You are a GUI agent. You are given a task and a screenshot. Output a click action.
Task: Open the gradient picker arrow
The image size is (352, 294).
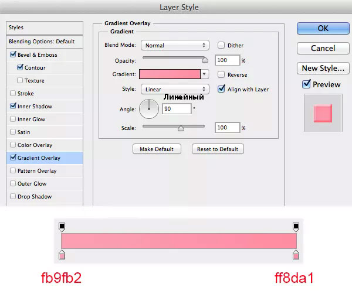204,74
